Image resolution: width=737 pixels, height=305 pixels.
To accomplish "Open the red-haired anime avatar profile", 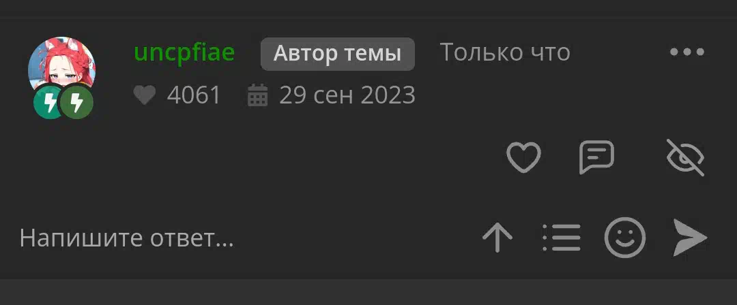I will click(x=61, y=65).
